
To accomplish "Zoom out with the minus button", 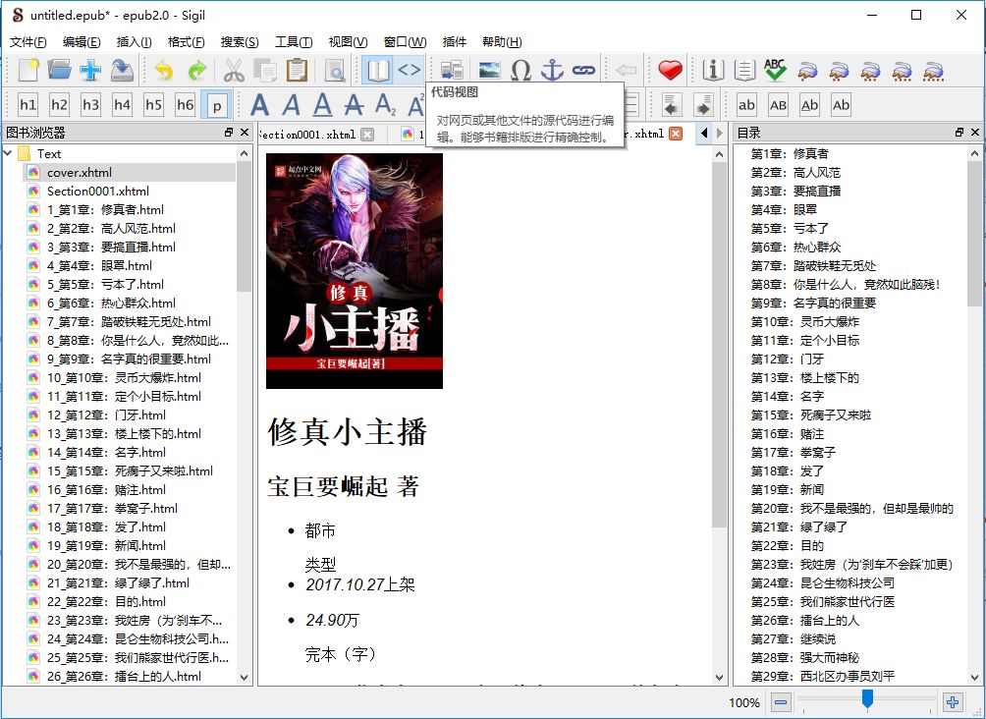I will [781, 702].
